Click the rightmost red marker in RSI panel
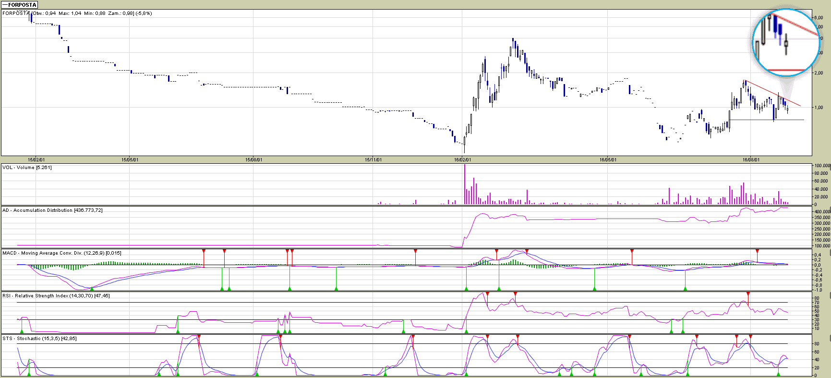The width and height of the screenshot is (831, 378). tap(748, 293)
